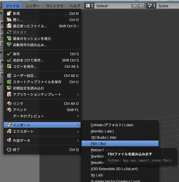The image size is (179, 182).
Task: Expand the エクスポート submenu arrow
Action: point(78,131)
